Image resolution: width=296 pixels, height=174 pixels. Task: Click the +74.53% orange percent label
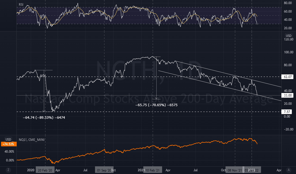click(x=9, y=144)
